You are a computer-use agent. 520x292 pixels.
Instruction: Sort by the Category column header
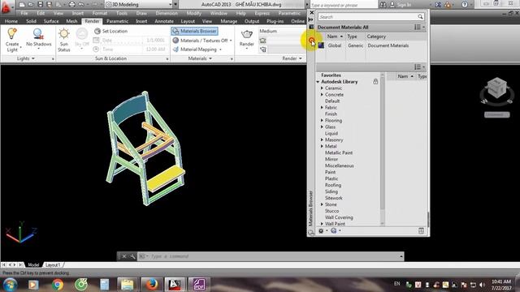[376, 36]
